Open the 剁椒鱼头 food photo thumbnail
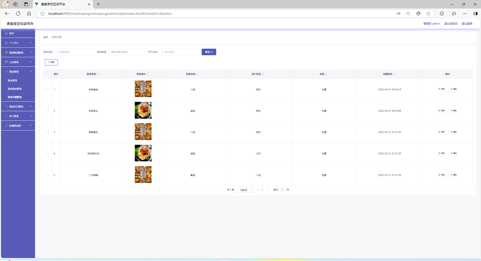481x261 pixels. point(143,110)
